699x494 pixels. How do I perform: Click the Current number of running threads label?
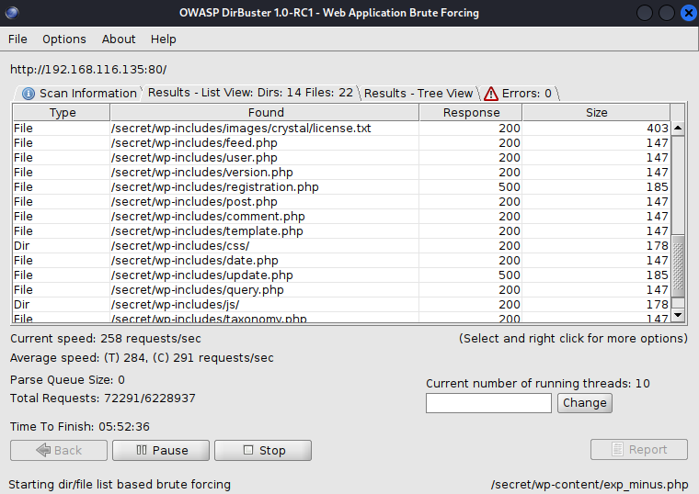538,383
